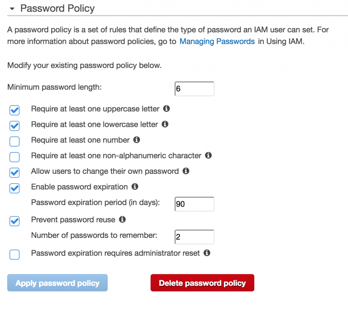Click info icon for administrator reset option
The height and width of the screenshot is (312, 348).
click(x=207, y=253)
